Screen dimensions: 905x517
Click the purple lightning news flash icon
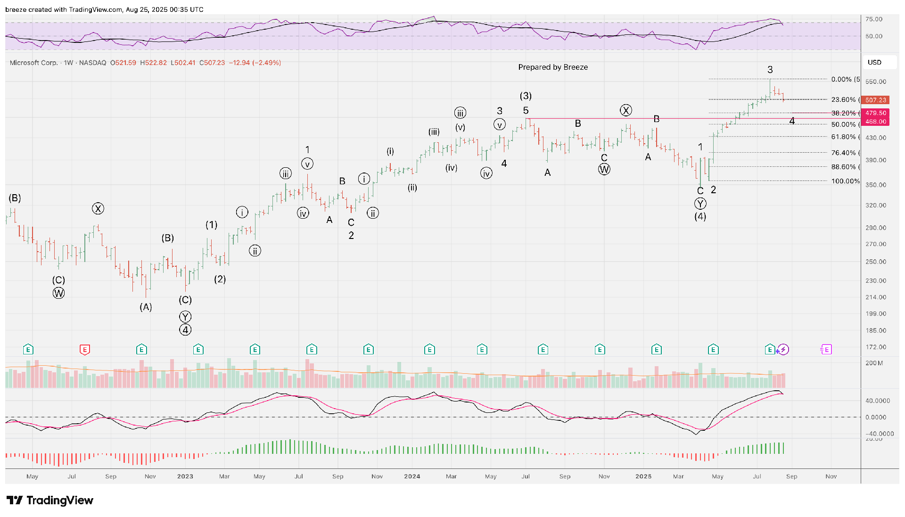(783, 350)
